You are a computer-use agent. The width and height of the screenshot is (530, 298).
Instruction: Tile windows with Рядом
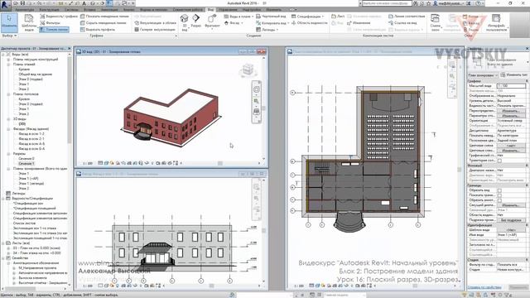470,30
